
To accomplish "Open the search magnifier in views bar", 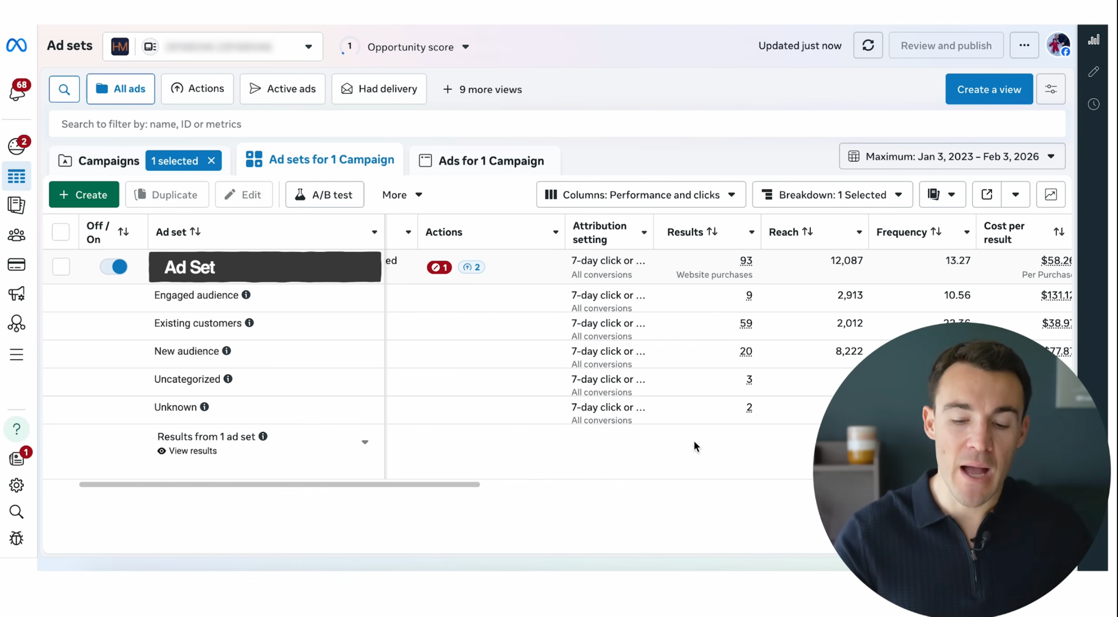I will pyautogui.click(x=64, y=89).
